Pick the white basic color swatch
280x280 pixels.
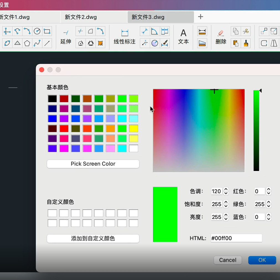[x=134, y=148]
